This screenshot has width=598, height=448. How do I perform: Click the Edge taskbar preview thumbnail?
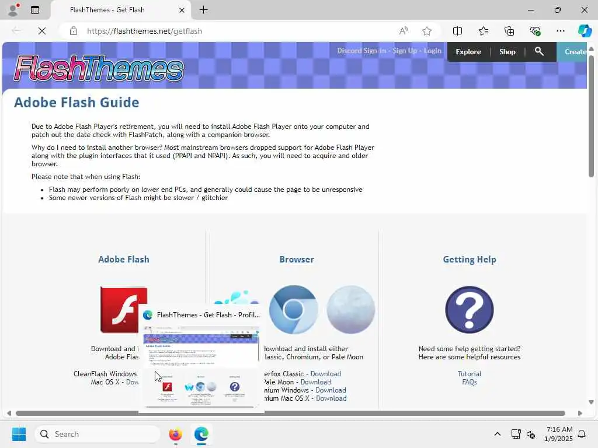coord(201,367)
